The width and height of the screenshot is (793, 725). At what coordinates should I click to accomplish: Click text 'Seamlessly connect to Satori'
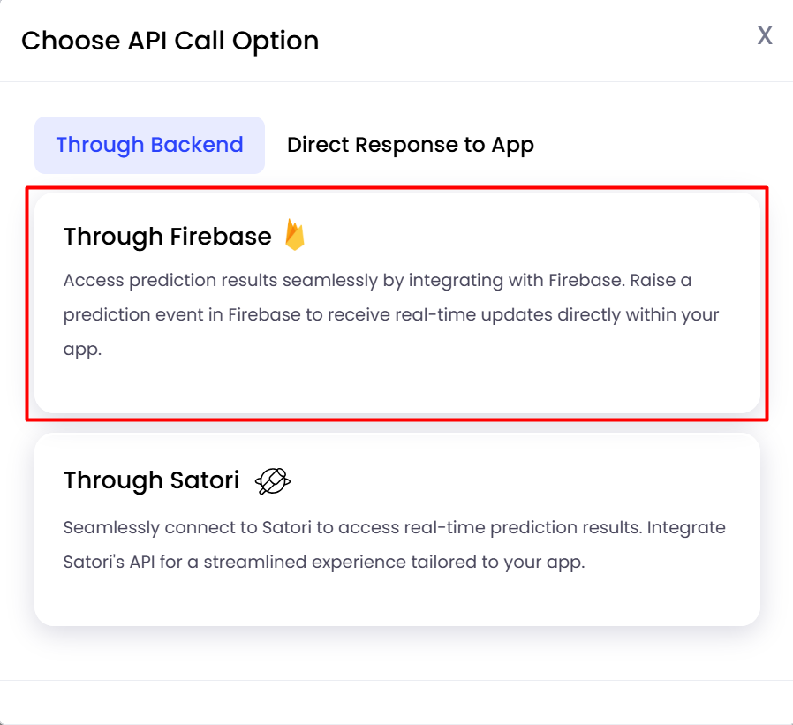click(187, 527)
